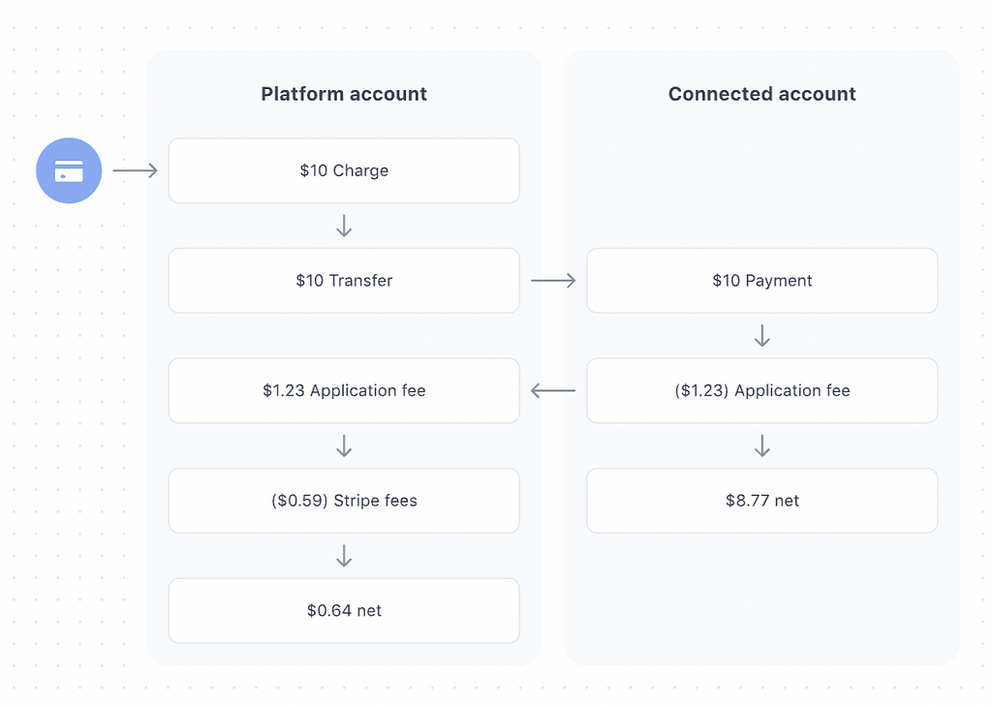Click the down arrow above $8.77 net
Viewport: 992px width, 705px height.
coord(762,446)
